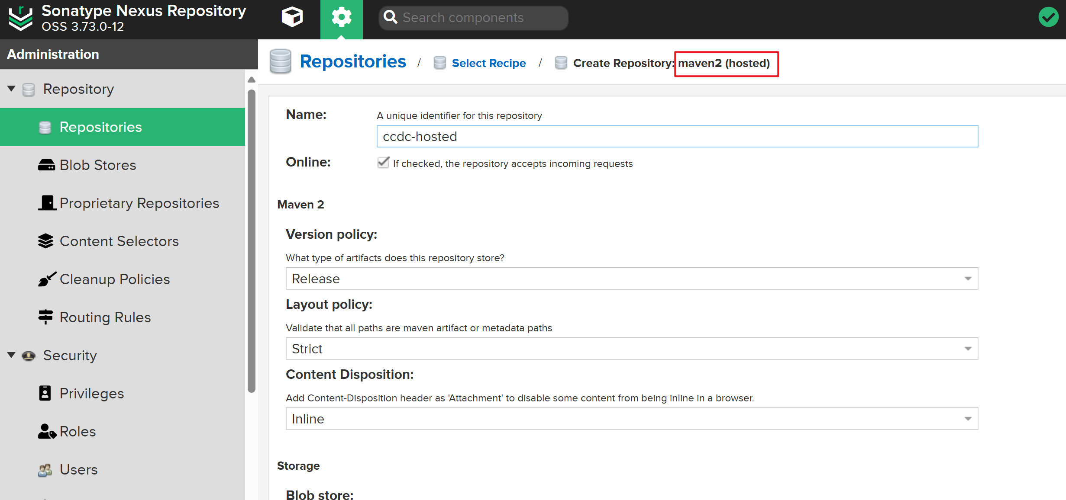This screenshot has height=500, width=1066.
Task: Click the maven2 (hosted) breadcrumb text
Action: 724,63
